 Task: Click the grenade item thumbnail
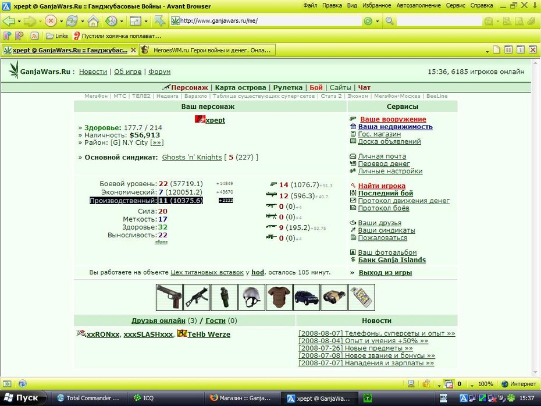click(225, 297)
